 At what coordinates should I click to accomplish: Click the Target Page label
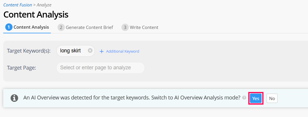point(21,68)
